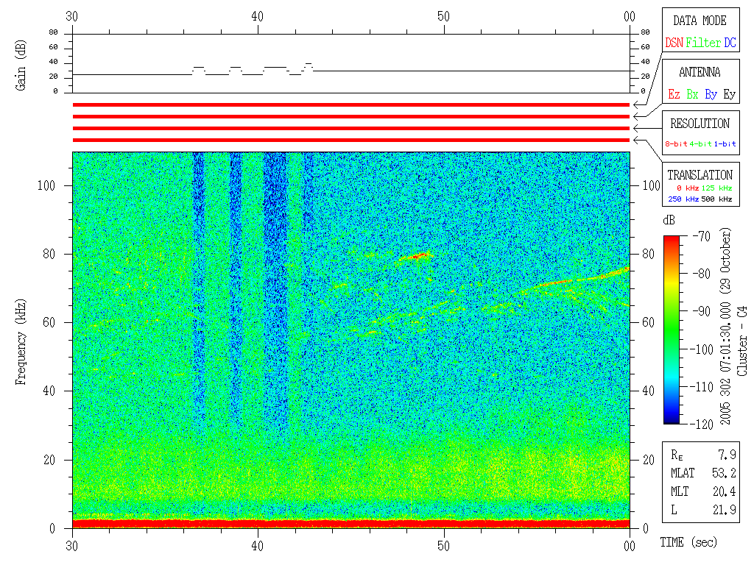The image size is (754, 565).
Task: Click the Frequency (kHz) axis label
Action: coord(20,341)
